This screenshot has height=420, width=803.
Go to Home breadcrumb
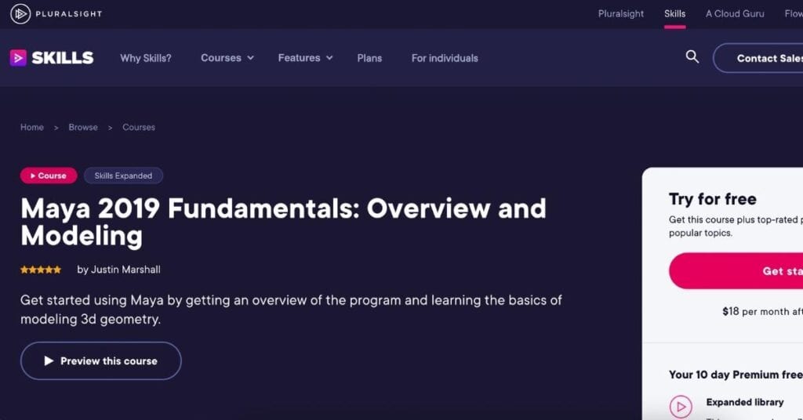(31, 128)
